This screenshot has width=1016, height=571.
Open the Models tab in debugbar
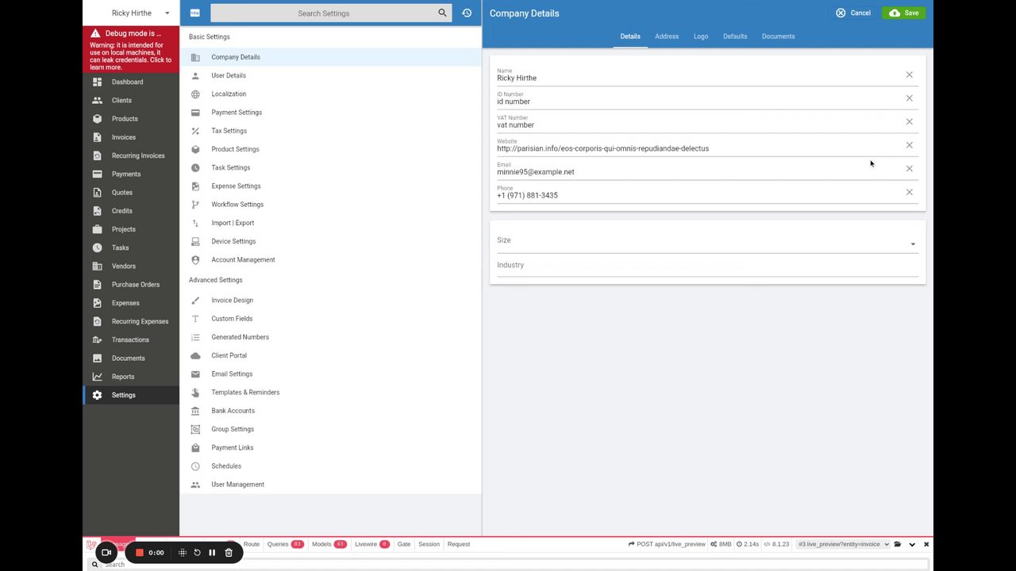tap(329, 544)
